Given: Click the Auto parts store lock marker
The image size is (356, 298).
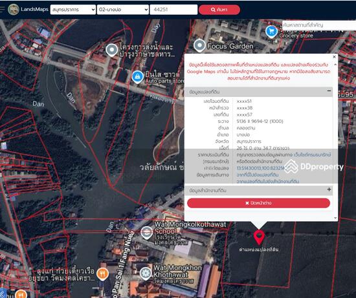Looking at the screenshot, I should (x=137, y=77).
